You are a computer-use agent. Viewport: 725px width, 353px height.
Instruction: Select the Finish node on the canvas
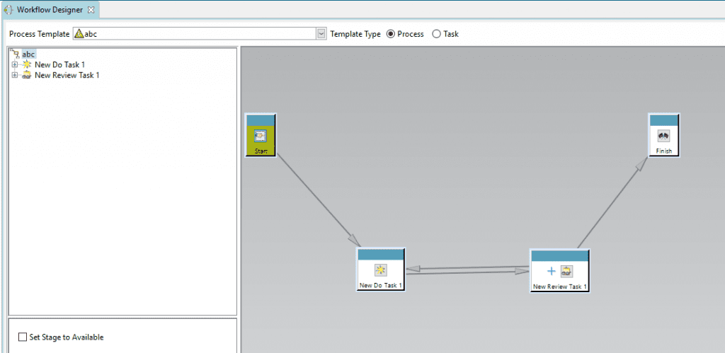pyautogui.click(x=664, y=135)
